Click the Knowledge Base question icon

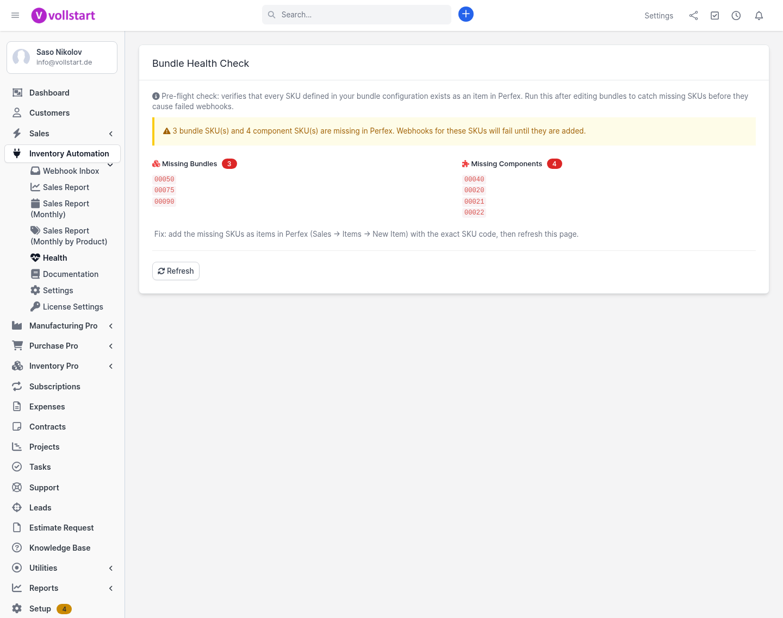tap(17, 547)
